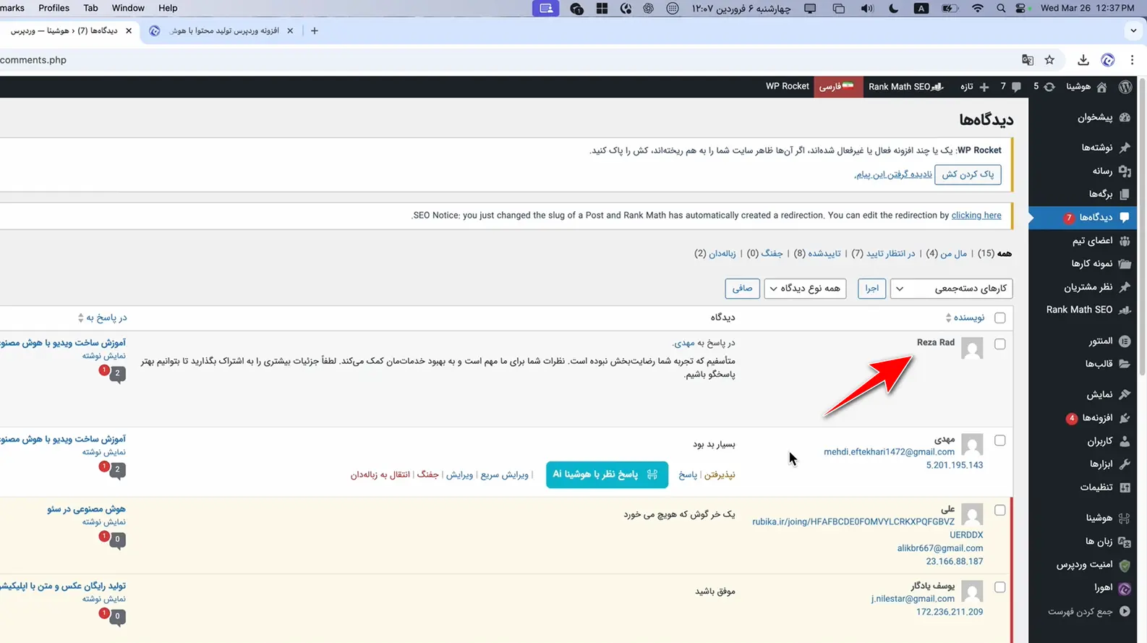Screen dimensions: 1147x643
Task: Click updates refresh icon in admin bar
Action: pos(1049,87)
